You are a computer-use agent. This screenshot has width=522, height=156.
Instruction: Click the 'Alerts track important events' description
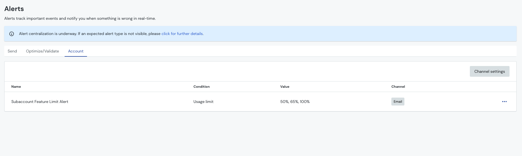tap(80, 18)
